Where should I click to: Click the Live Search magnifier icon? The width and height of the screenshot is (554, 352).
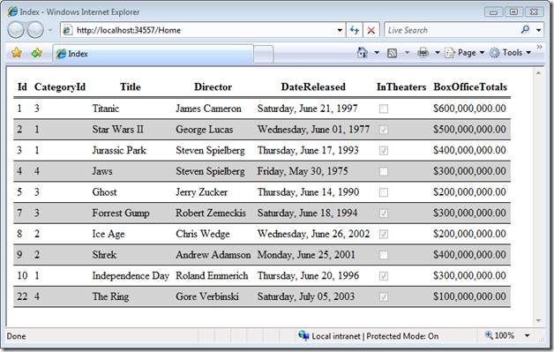click(525, 30)
